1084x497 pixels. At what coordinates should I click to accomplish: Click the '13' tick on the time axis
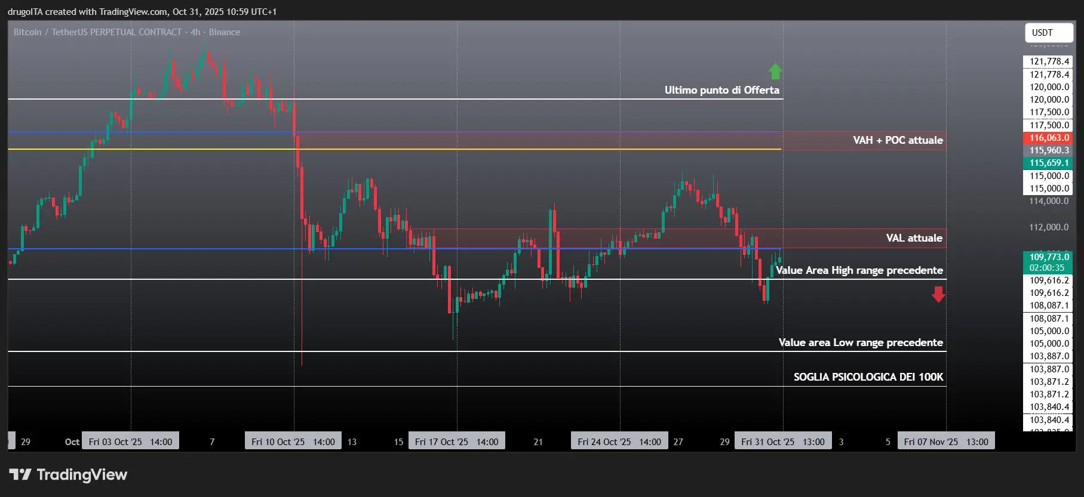352,442
